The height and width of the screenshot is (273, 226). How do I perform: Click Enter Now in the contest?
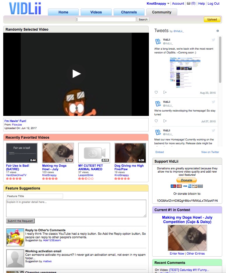click(177, 253)
